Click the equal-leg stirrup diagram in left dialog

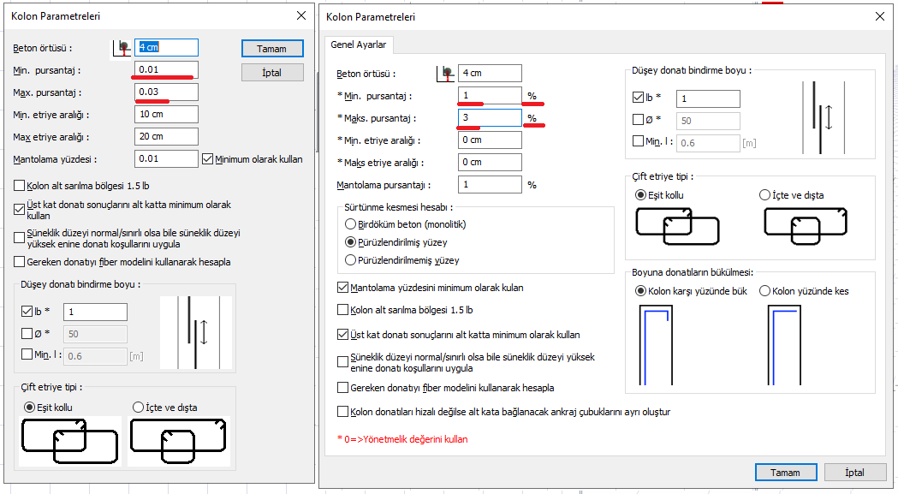[x=70, y=441]
